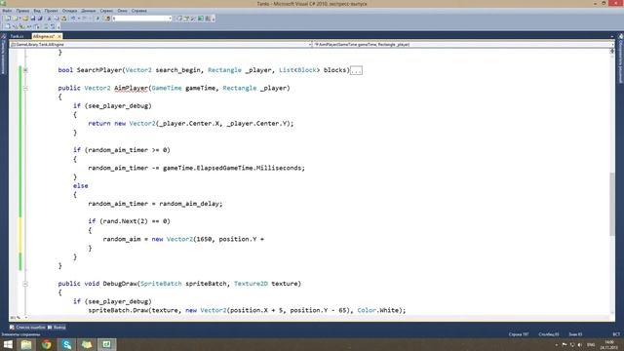Click the network icon in system tray
This screenshot has width=624, height=351.
[x=572, y=344]
